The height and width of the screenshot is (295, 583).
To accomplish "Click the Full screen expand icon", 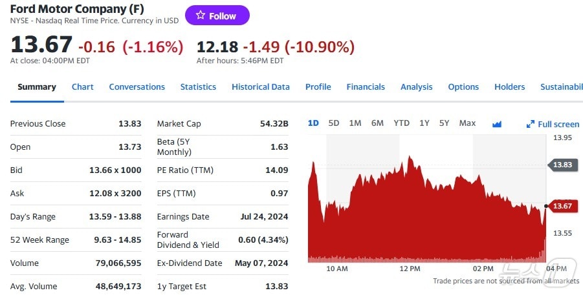I will (x=531, y=124).
